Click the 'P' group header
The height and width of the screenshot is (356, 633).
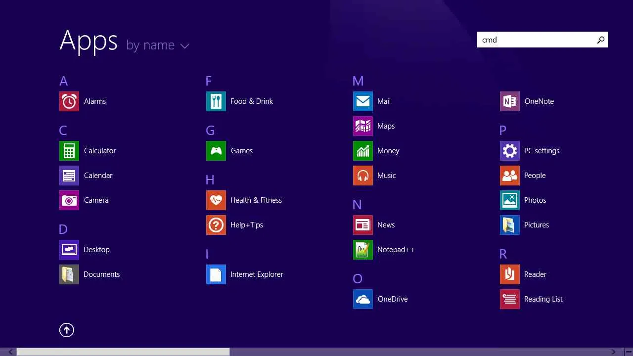503,131
